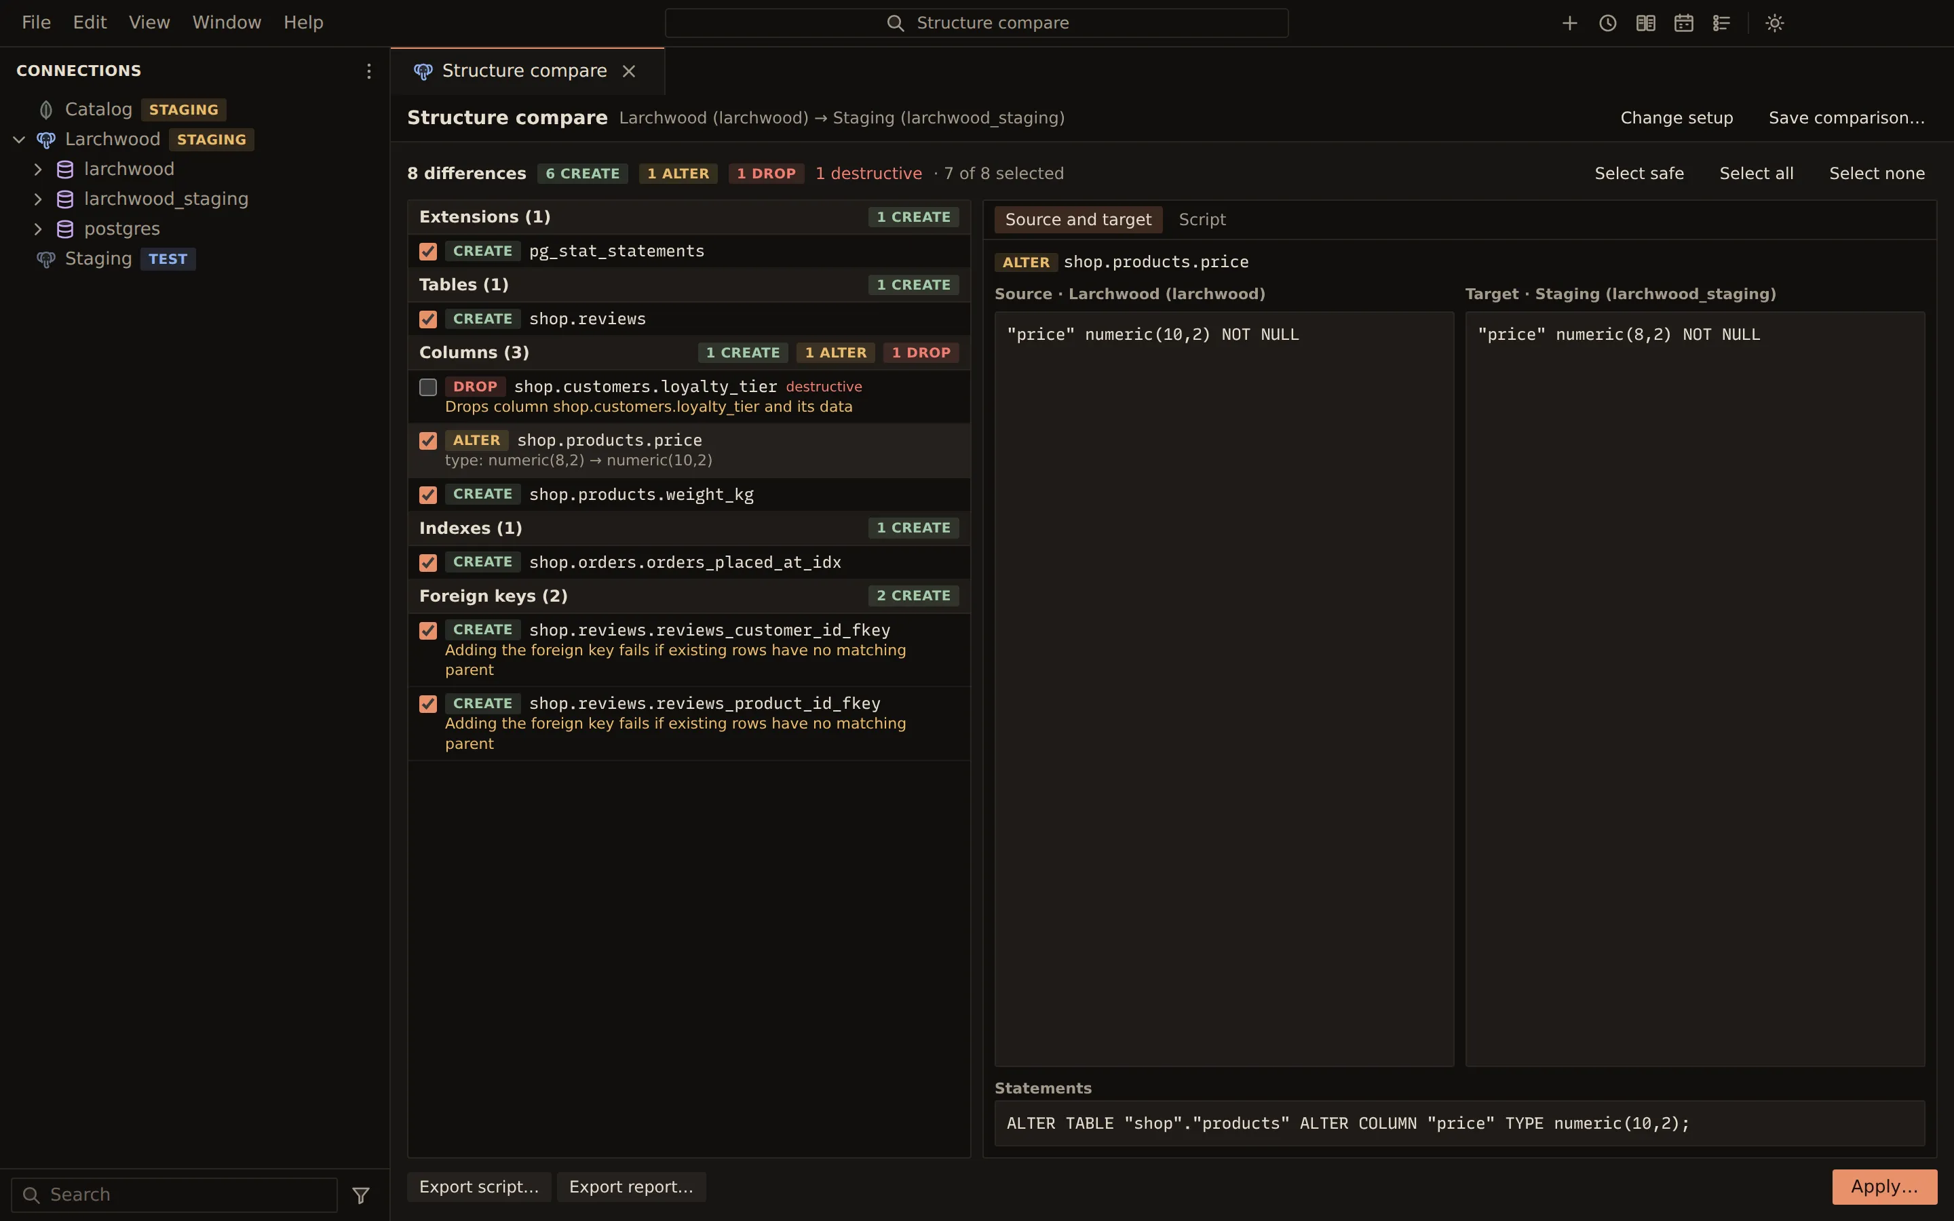Click the top Structure compare search bar
The height and width of the screenshot is (1221, 1954).
pyautogui.click(x=976, y=24)
